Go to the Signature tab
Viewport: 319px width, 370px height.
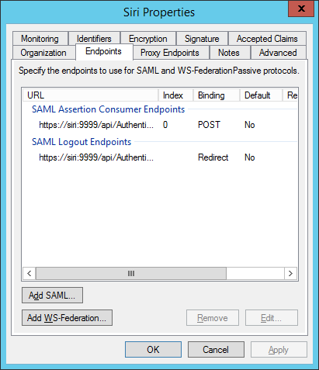click(202, 39)
